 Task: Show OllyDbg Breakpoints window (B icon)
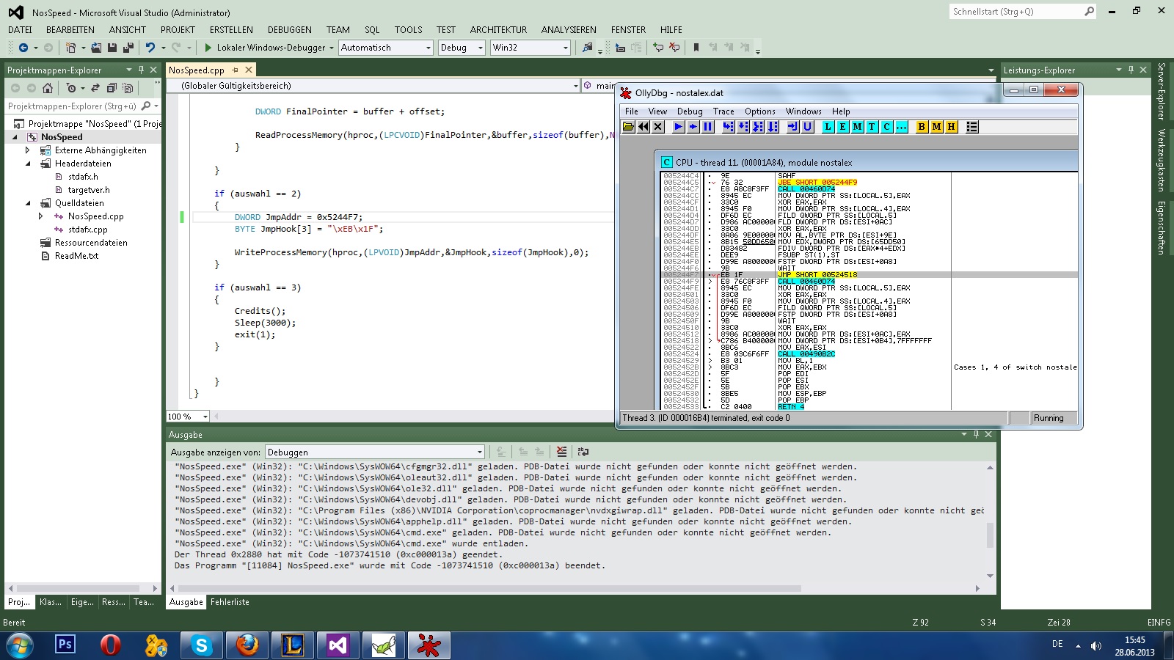point(922,127)
